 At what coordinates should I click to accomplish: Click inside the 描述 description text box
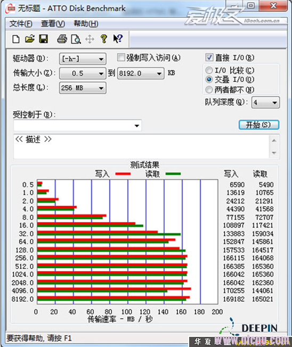pos(142,146)
